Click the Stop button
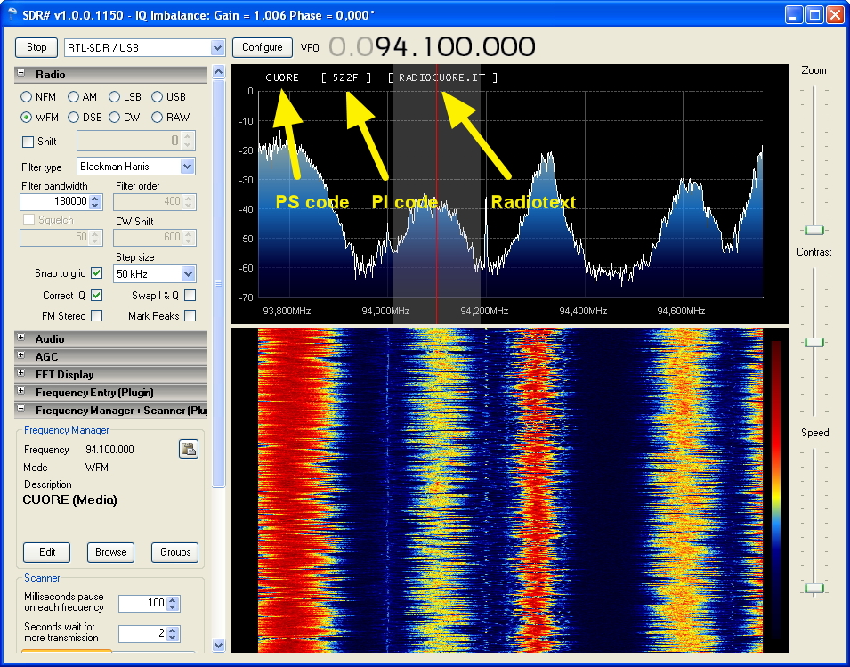The height and width of the screenshot is (667, 850). click(x=36, y=47)
